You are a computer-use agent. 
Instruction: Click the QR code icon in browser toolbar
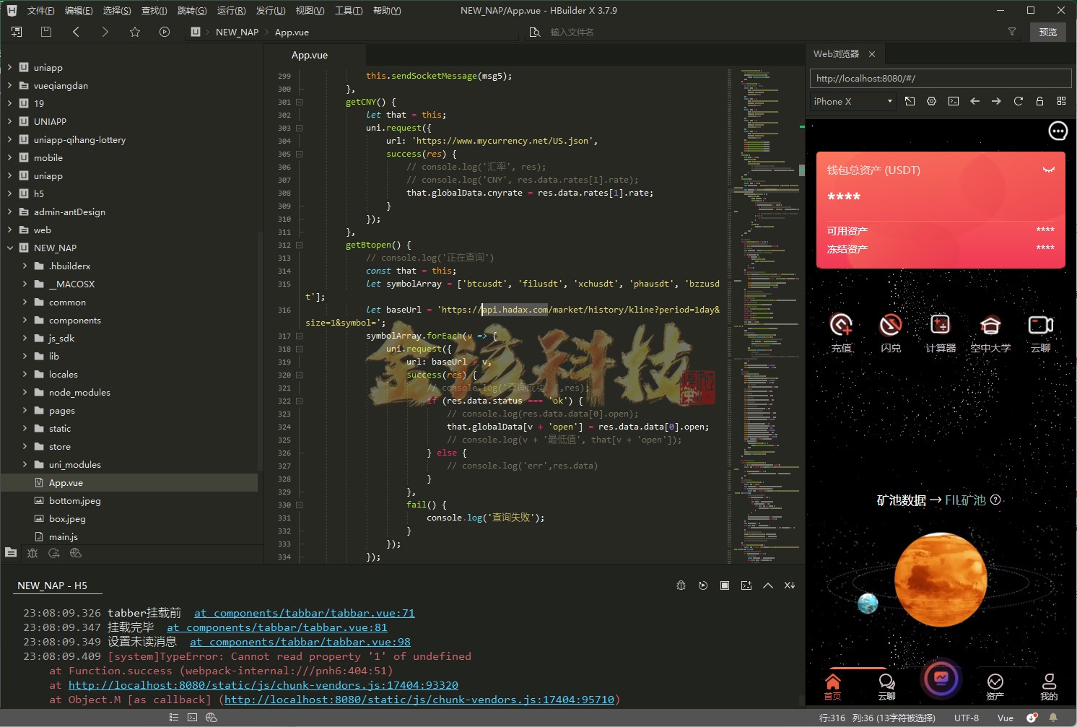1061,102
